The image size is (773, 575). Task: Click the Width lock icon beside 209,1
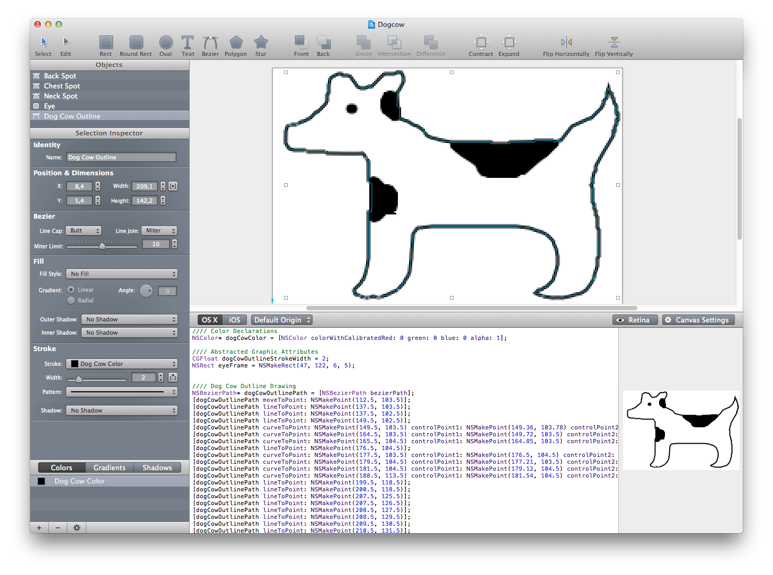(173, 186)
